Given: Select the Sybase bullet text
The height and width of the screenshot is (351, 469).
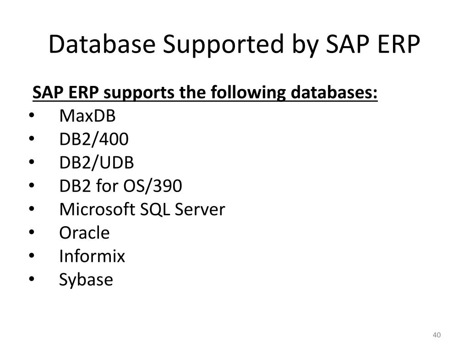Looking at the screenshot, I should pyautogui.click(x=86, y=280).
